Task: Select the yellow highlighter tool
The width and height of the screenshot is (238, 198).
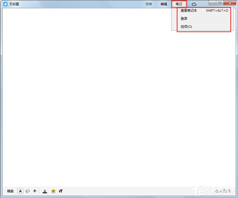Action: pyautogui.click(x=53, y=191)
